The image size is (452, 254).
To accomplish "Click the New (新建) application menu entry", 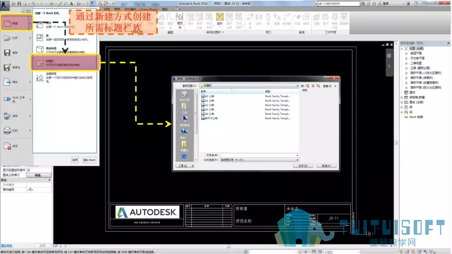I will click(16, 23).
